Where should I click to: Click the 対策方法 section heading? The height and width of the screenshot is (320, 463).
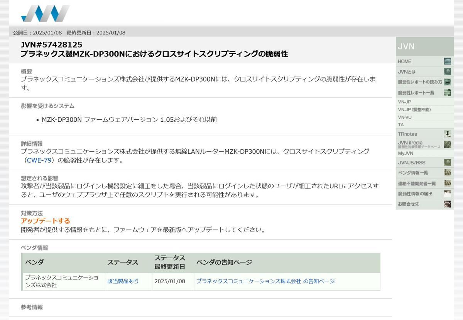point(32,213)
